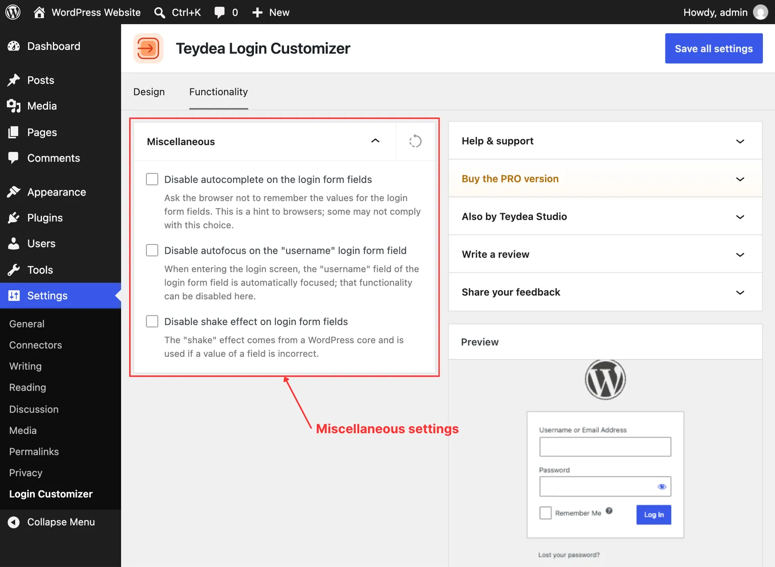The height and width of the screenshot is (567, 775).
Task: Open Privacy settings submenu
Action: [25, 473]
